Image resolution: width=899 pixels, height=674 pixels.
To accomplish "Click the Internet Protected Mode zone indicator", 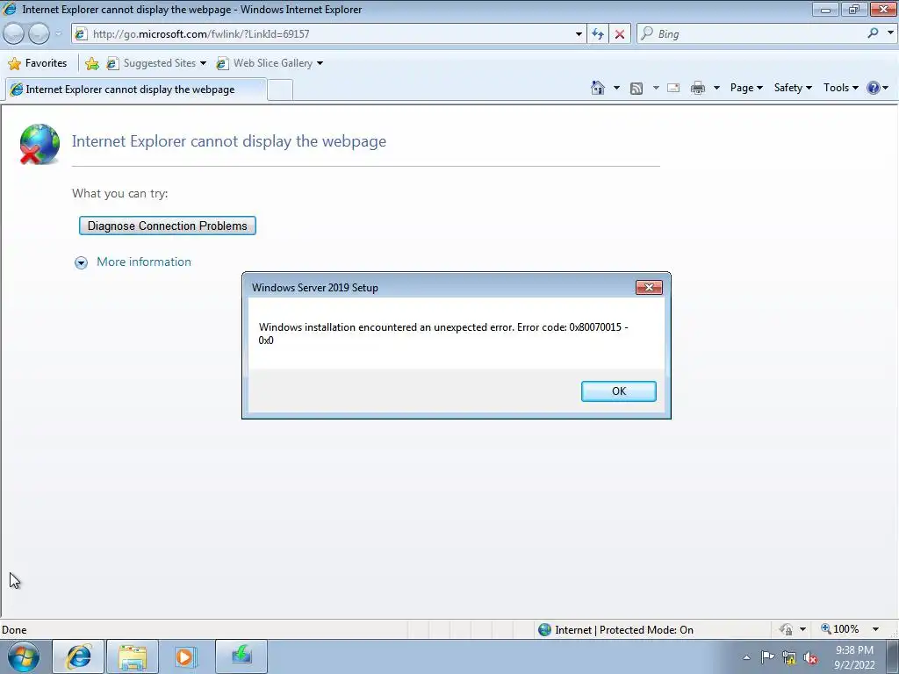I will pyautogui.click(x=616, y=630).
